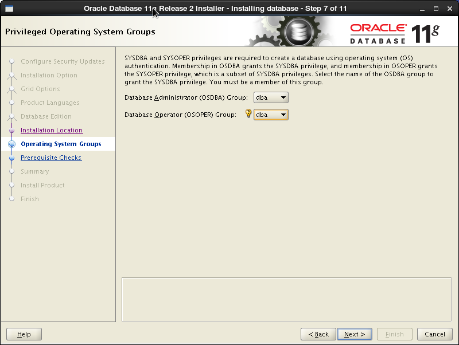Select Operating System Groups step
Viewport: 459px width, 345px height.
click(x=61, y=144)
